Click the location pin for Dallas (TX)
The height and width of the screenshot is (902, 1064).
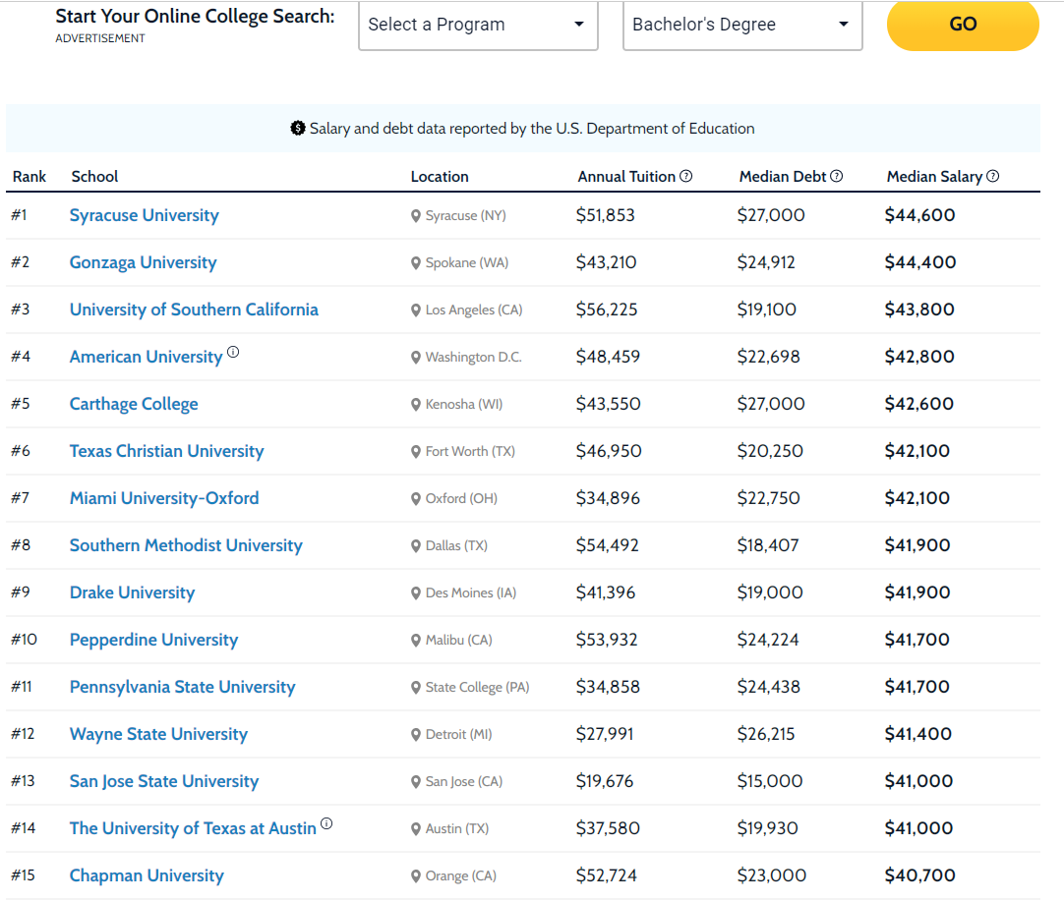[416, 546]
